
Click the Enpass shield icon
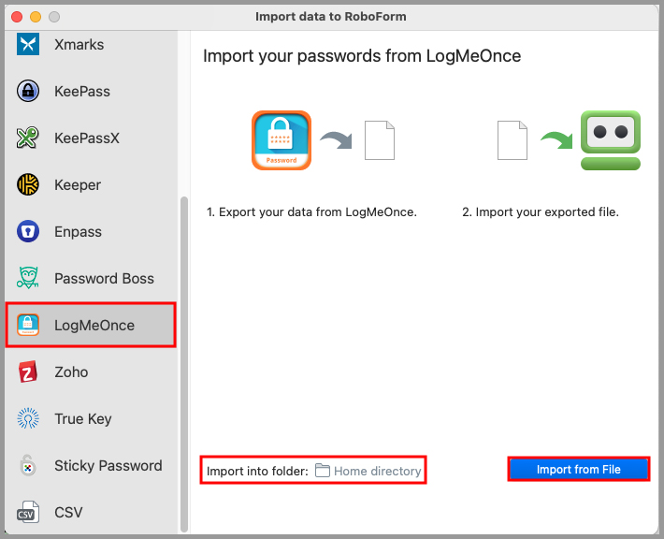point(28,232)
